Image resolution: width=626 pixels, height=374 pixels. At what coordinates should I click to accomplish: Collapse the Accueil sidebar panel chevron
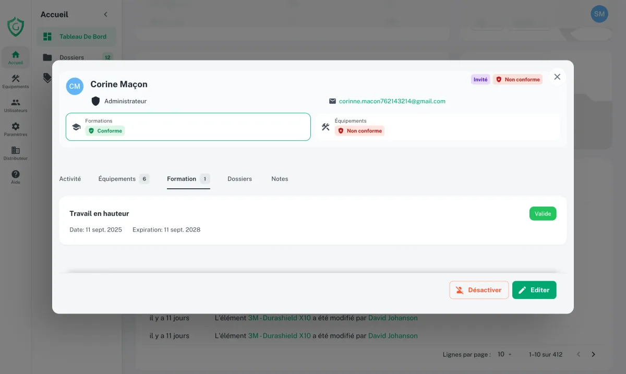pyautogui.click(x=106, y=15)
